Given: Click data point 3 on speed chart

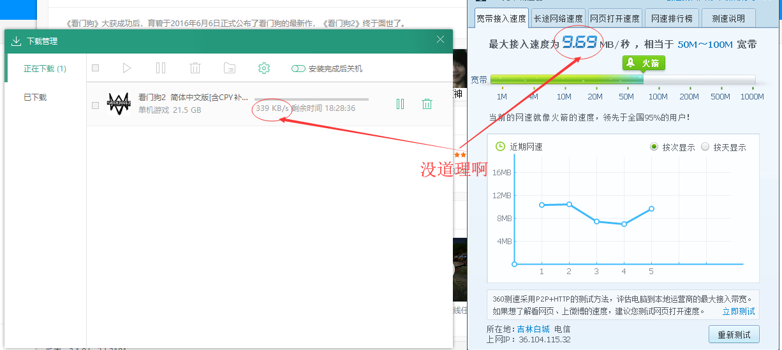Looking at the screenshot, I should (x=596, y=221).
